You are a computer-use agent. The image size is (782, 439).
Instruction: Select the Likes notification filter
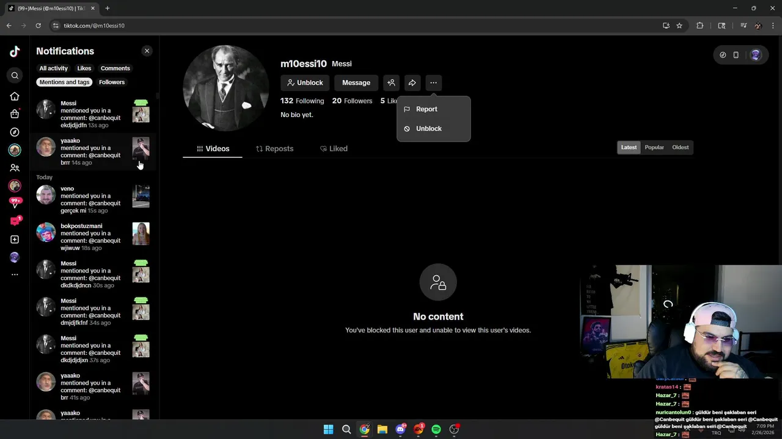pos(84,68)
